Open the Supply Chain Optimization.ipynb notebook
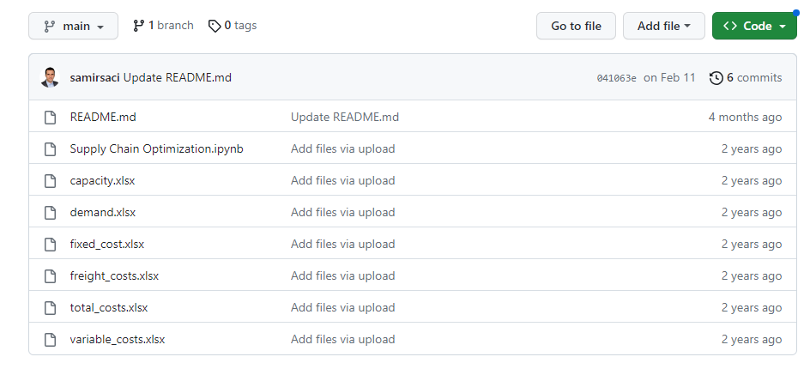Viewport: 810px width, 369px height. pyautogui.click(x=157, y=148)
